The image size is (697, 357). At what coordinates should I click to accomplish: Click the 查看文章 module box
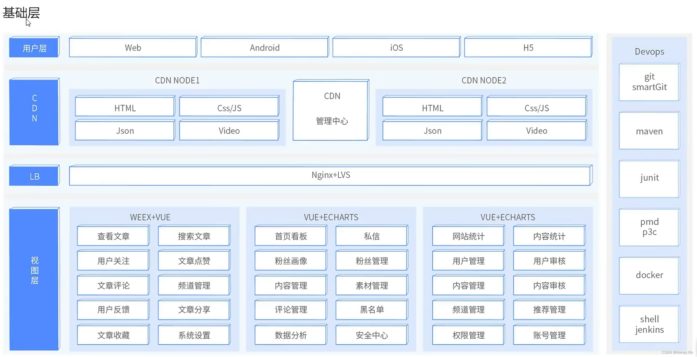[113, 236]
